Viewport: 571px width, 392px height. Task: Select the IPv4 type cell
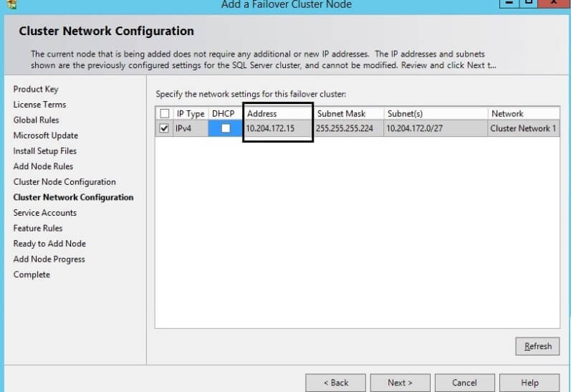coord(191,128)
